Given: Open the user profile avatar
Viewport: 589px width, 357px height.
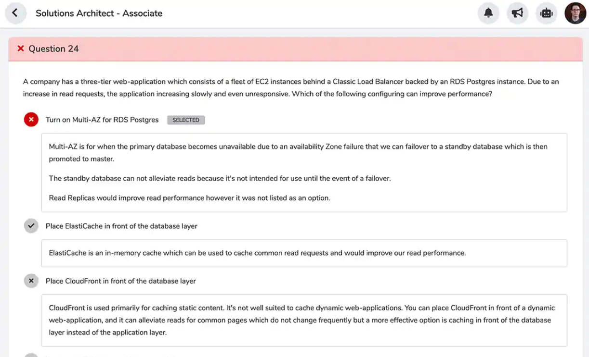Looking at the screenshot, I should coord(575,13).
